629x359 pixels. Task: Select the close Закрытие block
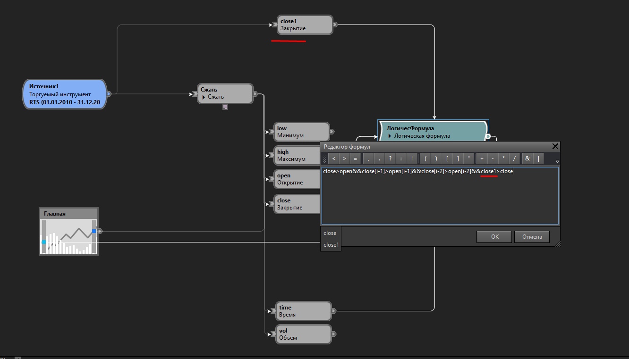click(x=297, y=204)
